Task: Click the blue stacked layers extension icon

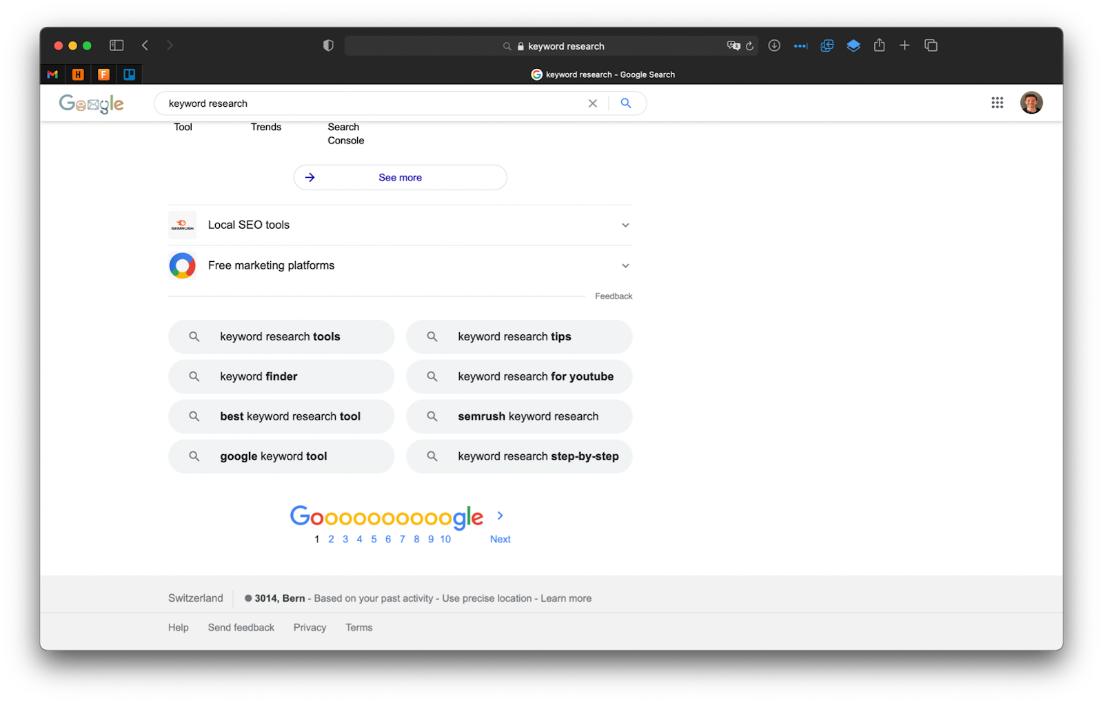Action: [x=853, y=45]
